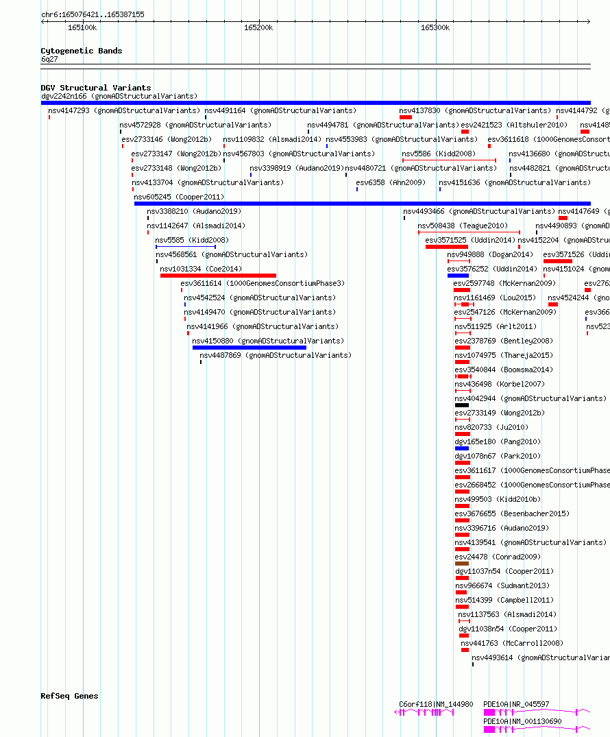Open nsv1161469 (Lou2015) variant
The image size is (610, 737).
[495, 298]
